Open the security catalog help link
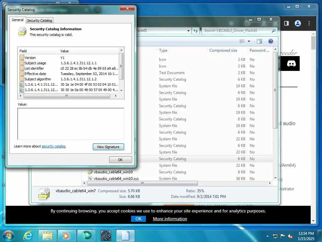This screenshot has height=242, width=322. pos(53,146)
